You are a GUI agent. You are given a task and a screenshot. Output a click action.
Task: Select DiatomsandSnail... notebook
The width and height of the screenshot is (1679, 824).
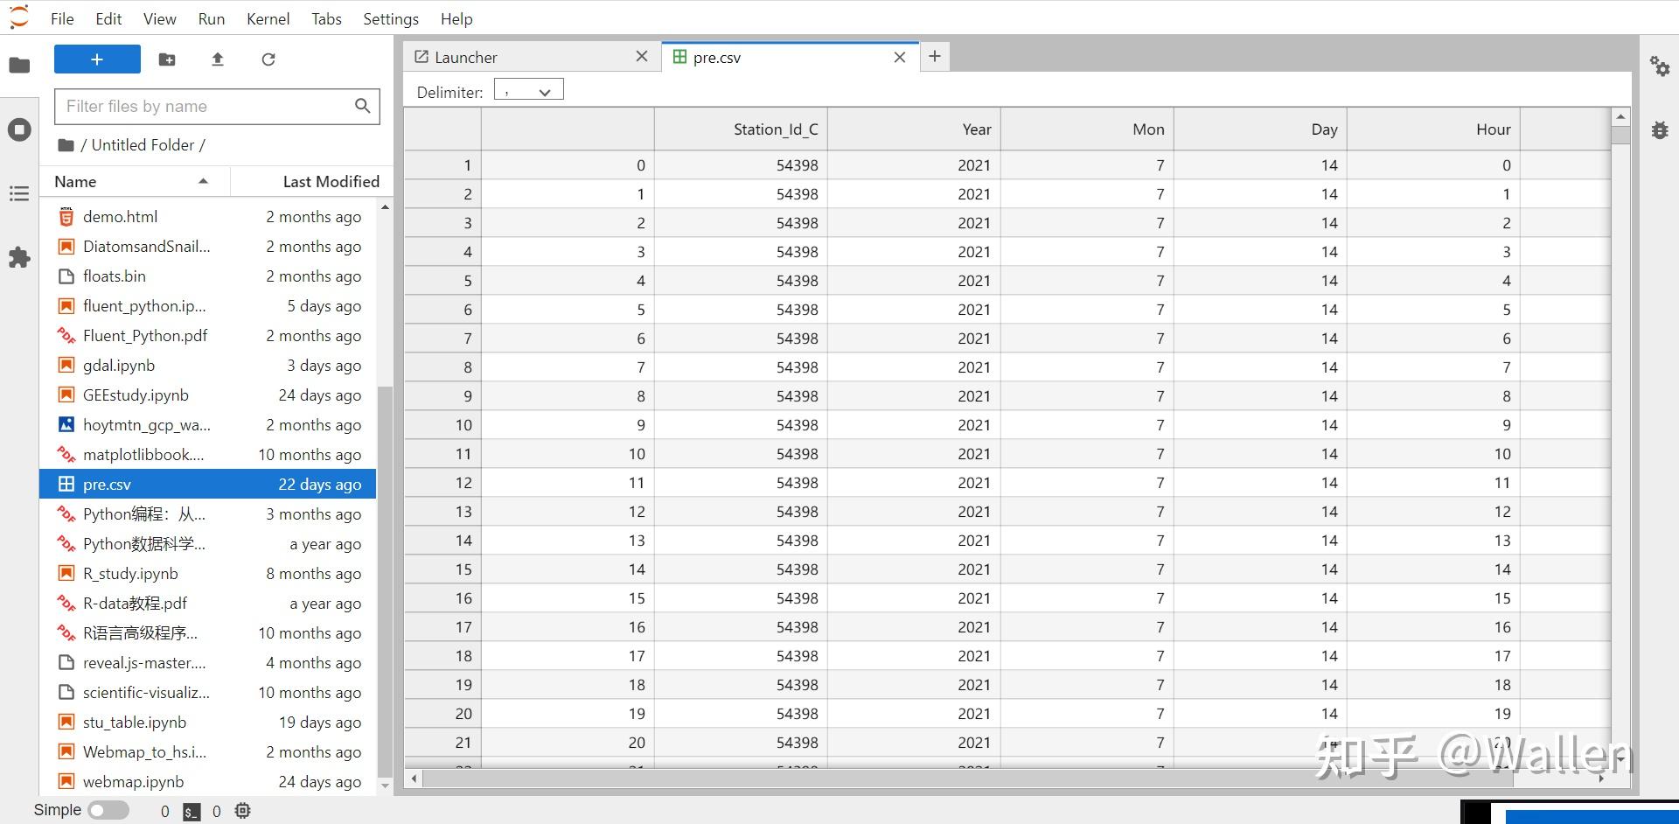coord(208,246)
